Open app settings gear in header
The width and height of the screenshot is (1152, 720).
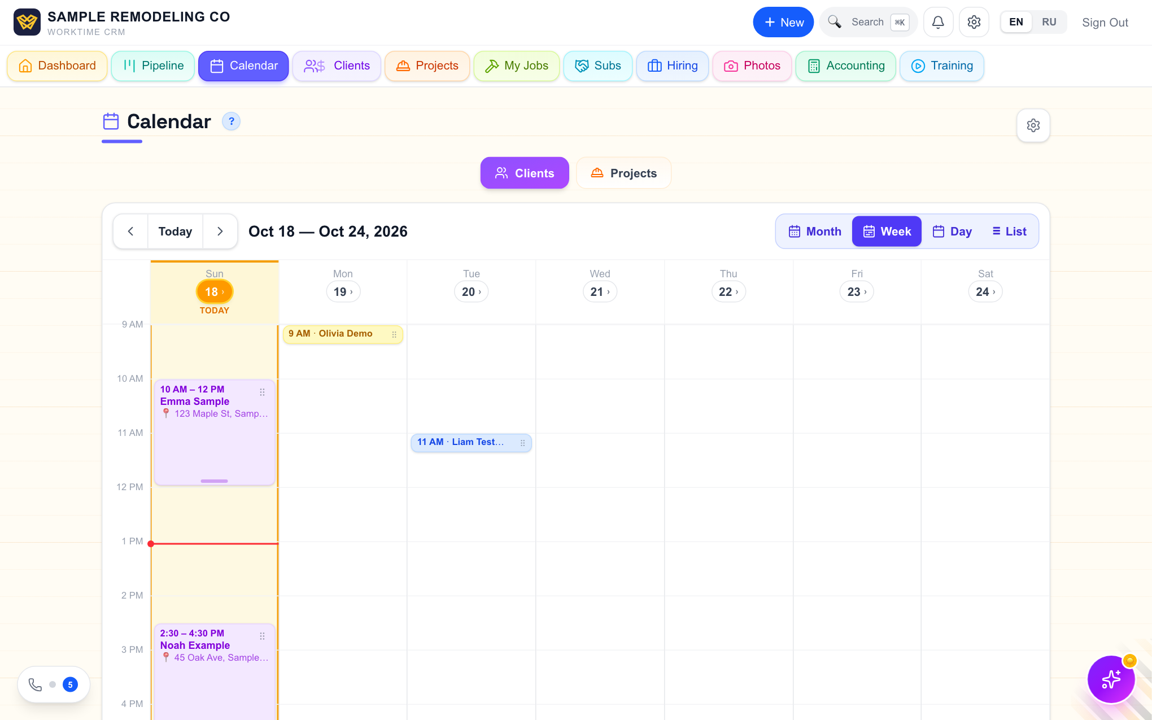(974, 23)
